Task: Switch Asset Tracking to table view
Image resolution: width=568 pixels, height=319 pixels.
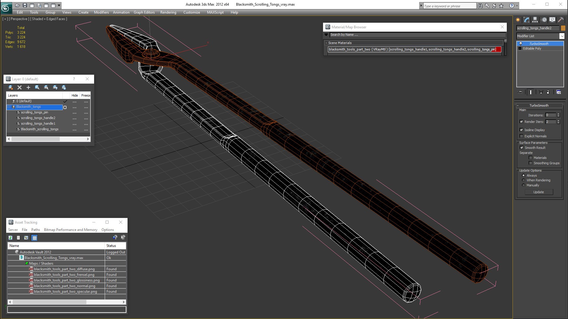Action: click(35, 238)
